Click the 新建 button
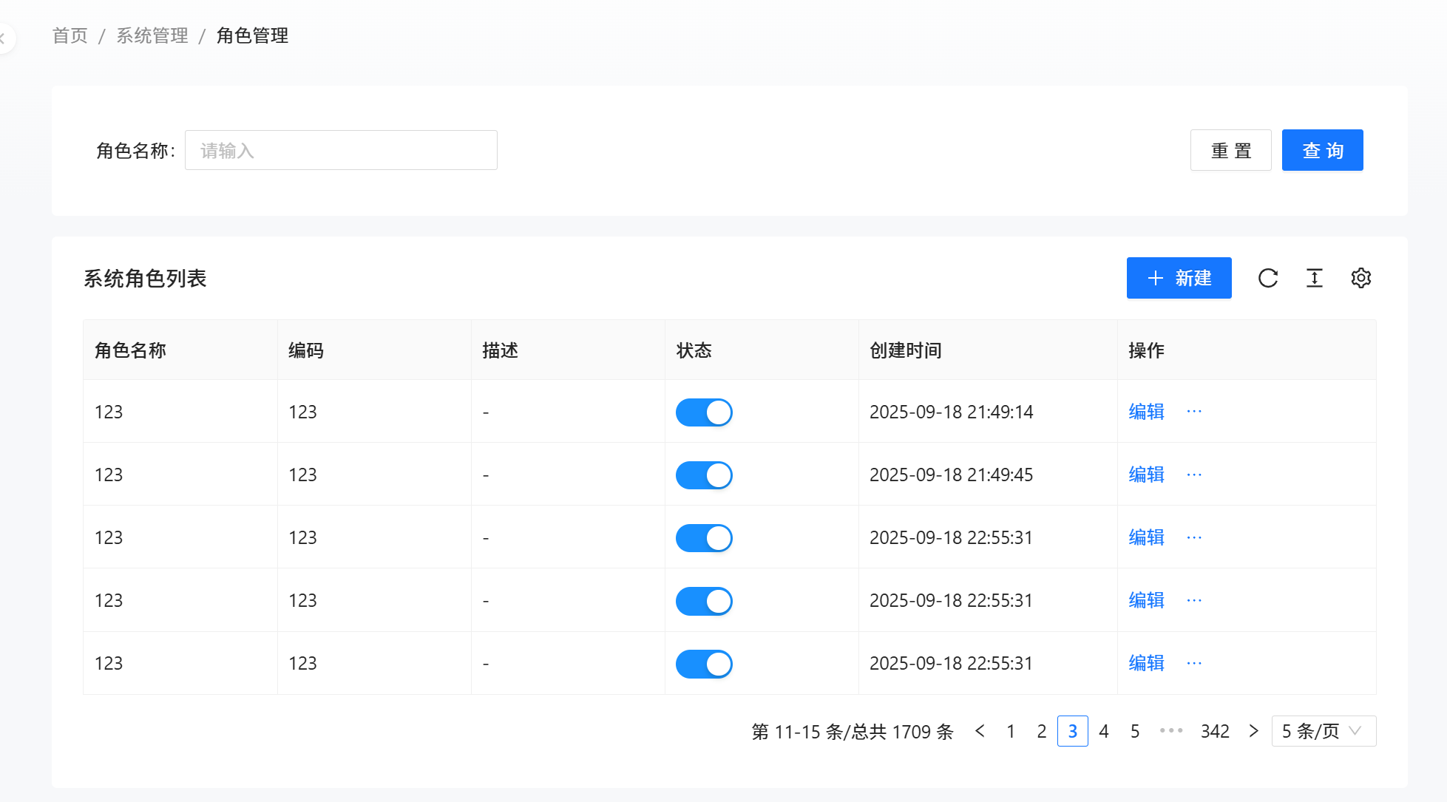This screenshot has width=1447, height=802. coord(1179,278)
